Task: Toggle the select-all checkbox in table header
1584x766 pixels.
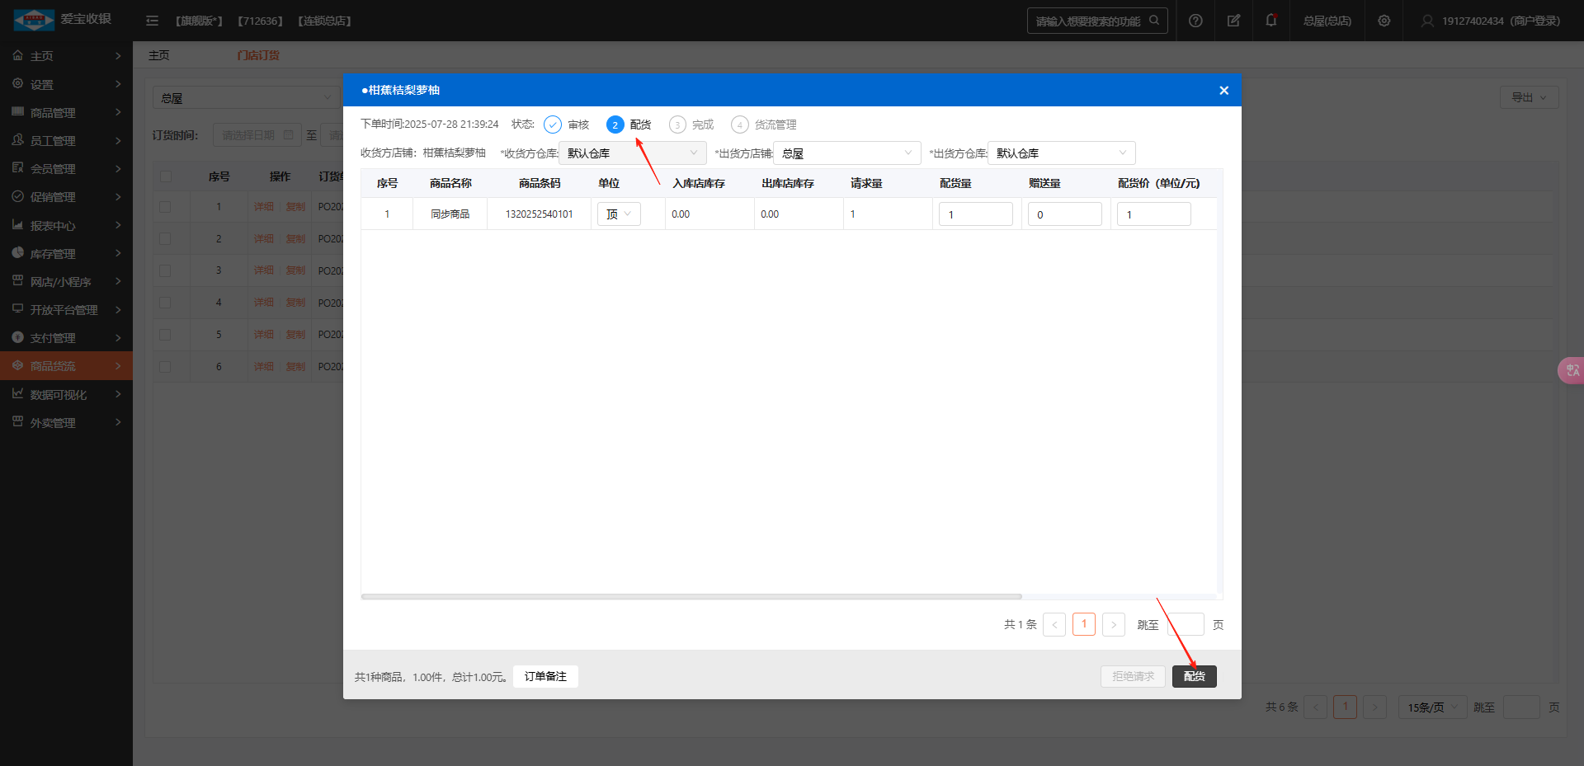Action: (166, 176)
